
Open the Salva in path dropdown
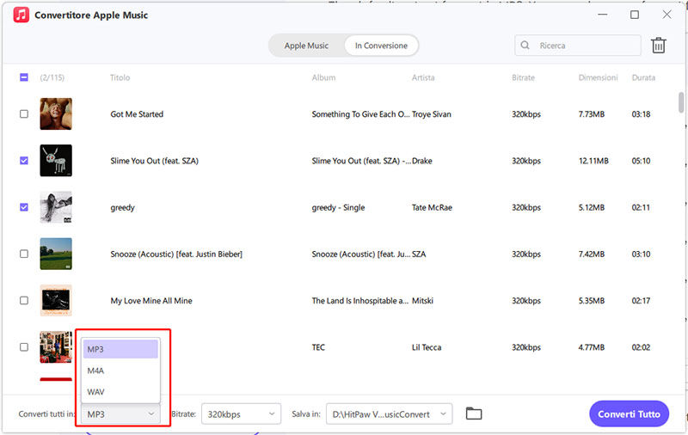pos(390,414)
